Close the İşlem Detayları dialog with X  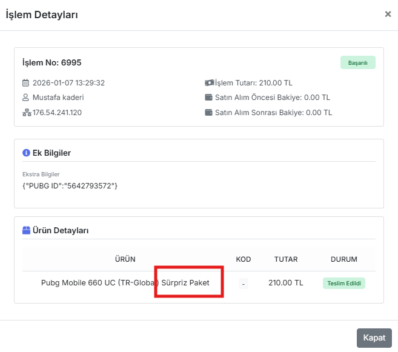[388, 14]
